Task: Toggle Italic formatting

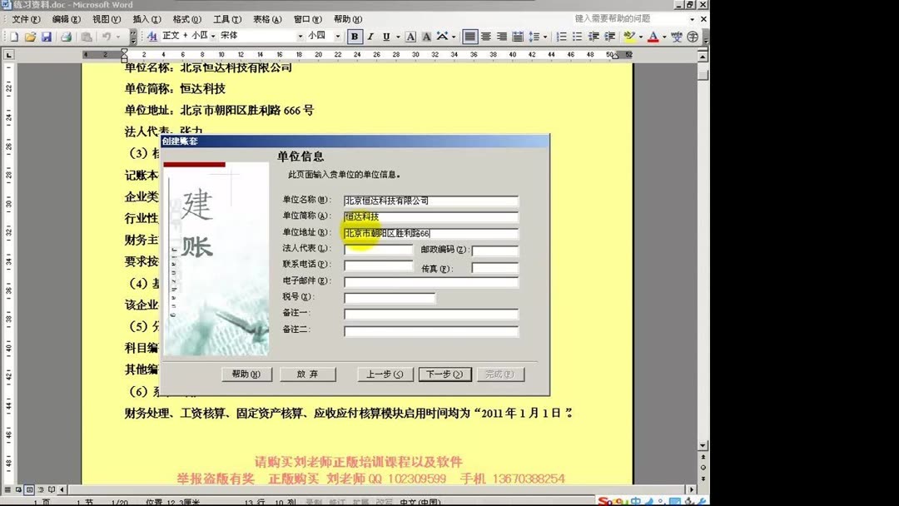Action: tap(370, 36)
